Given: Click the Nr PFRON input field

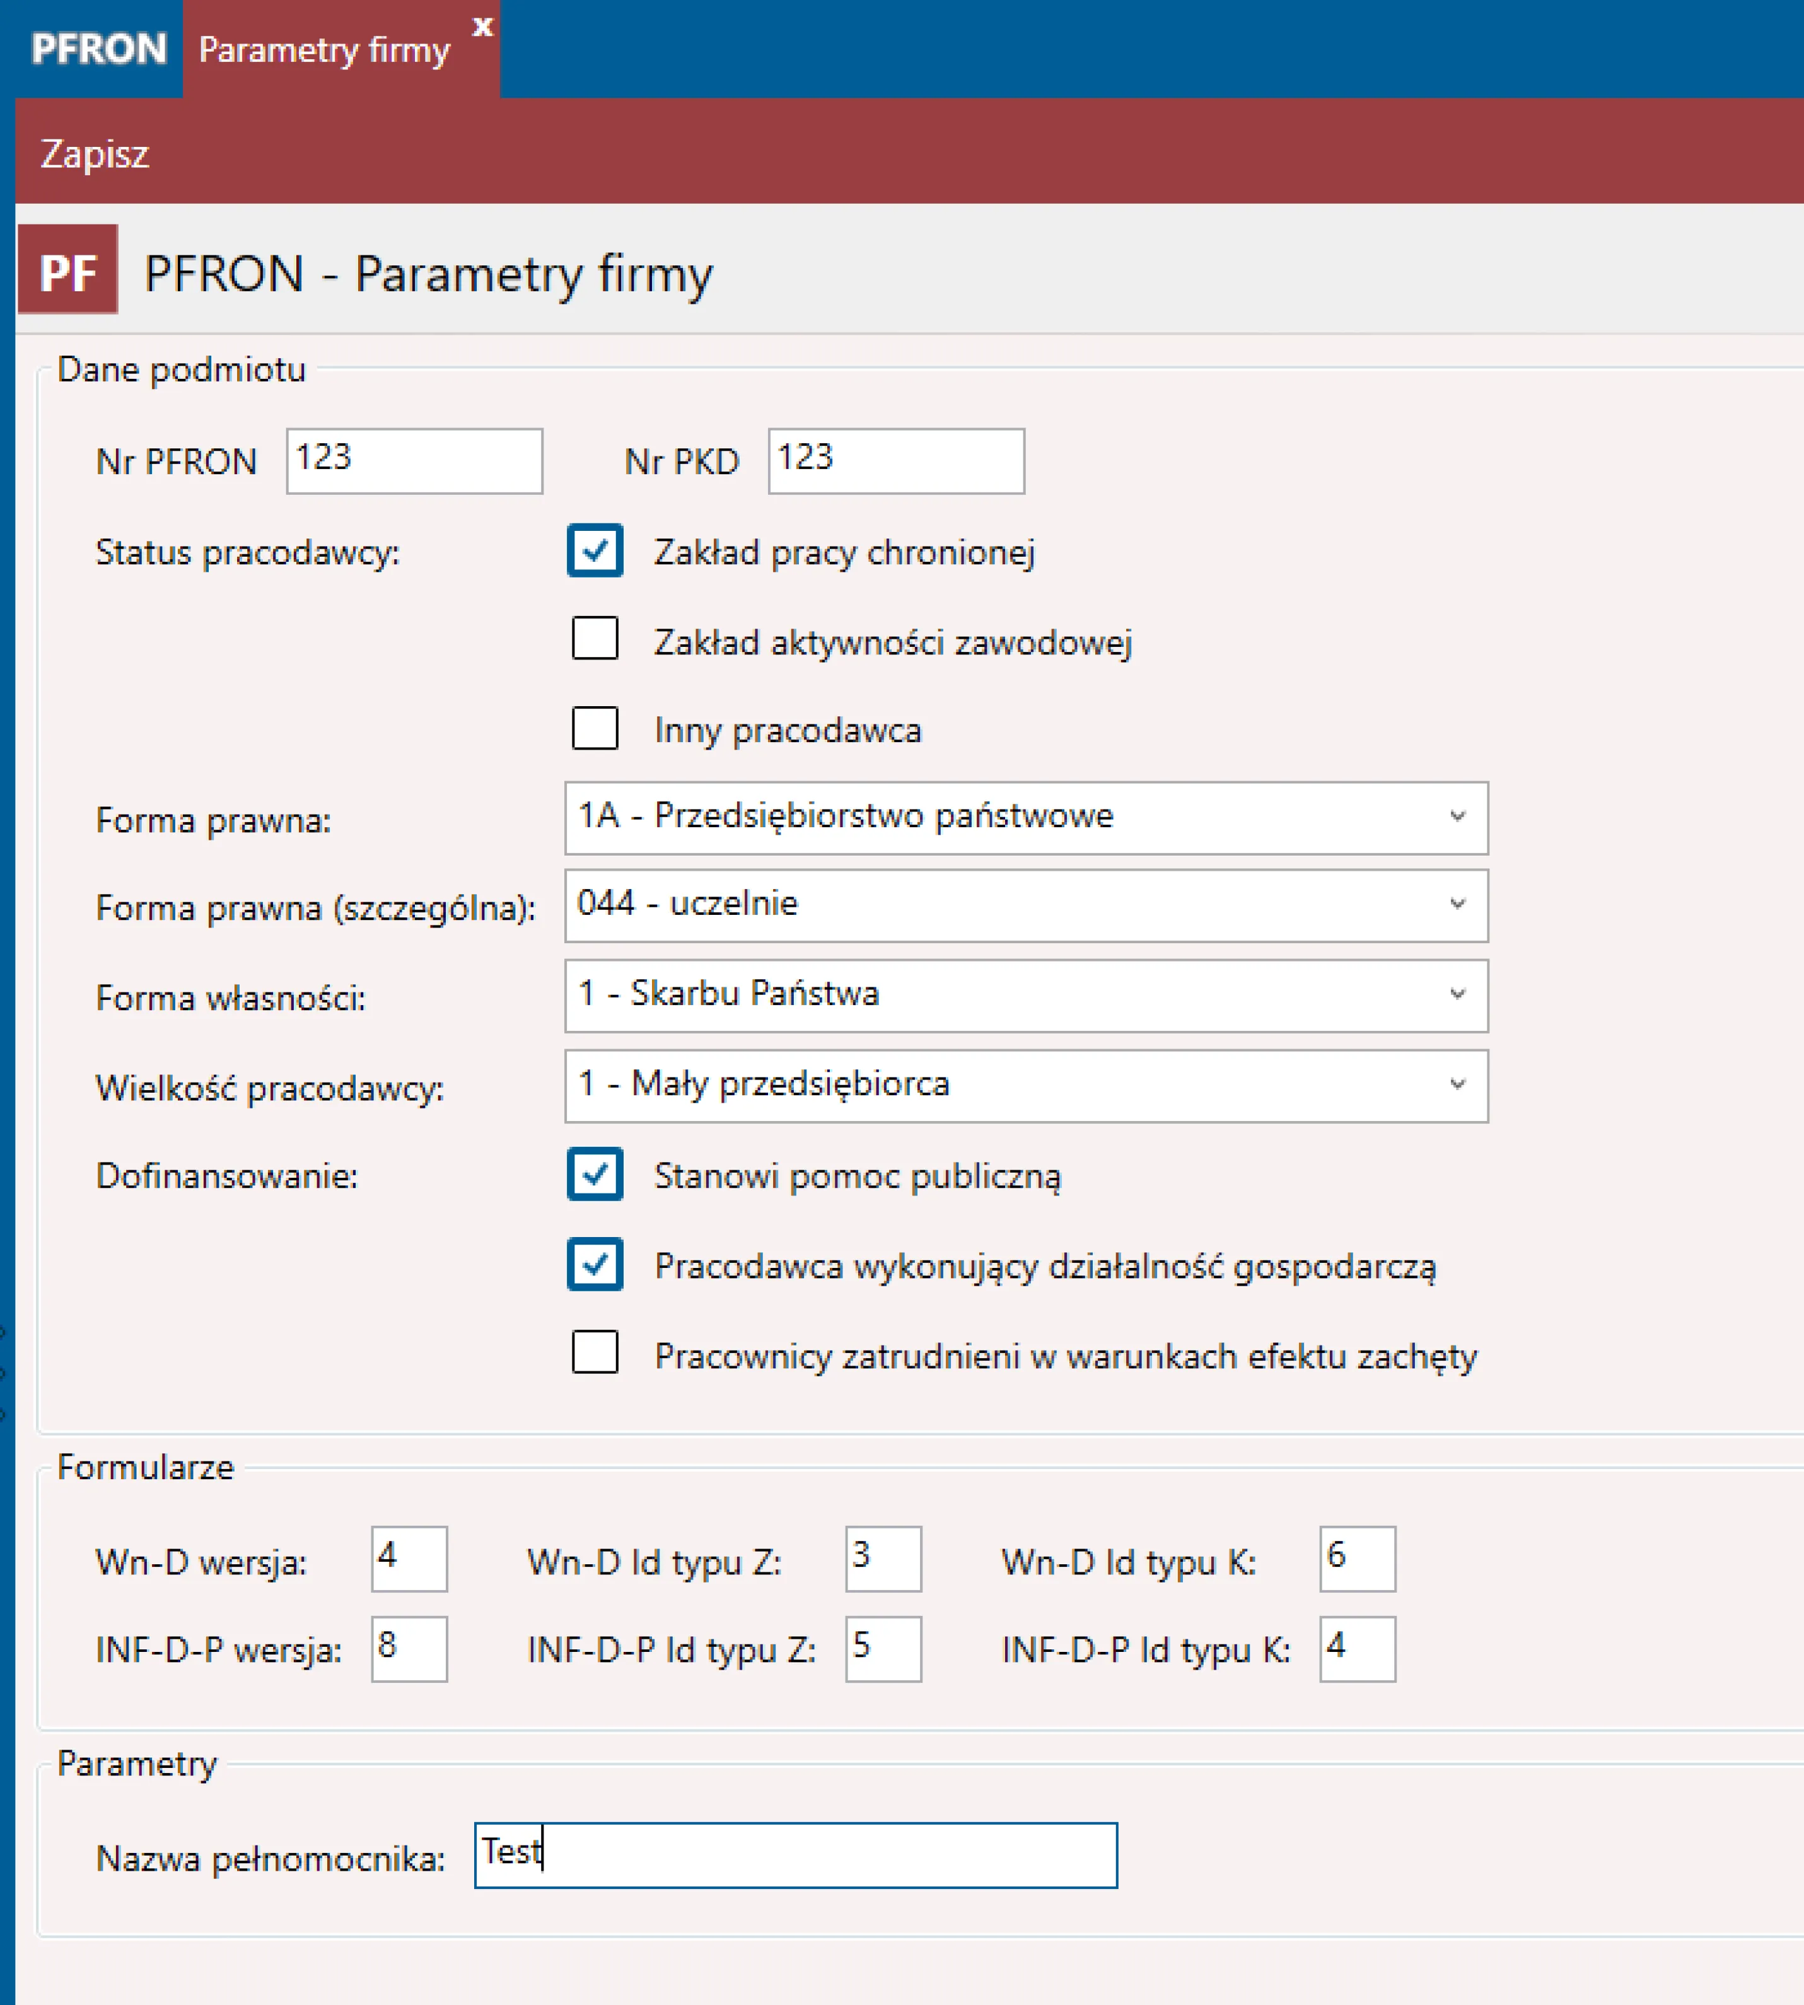Looking at the screenshot, I should [x=414, y=461].
